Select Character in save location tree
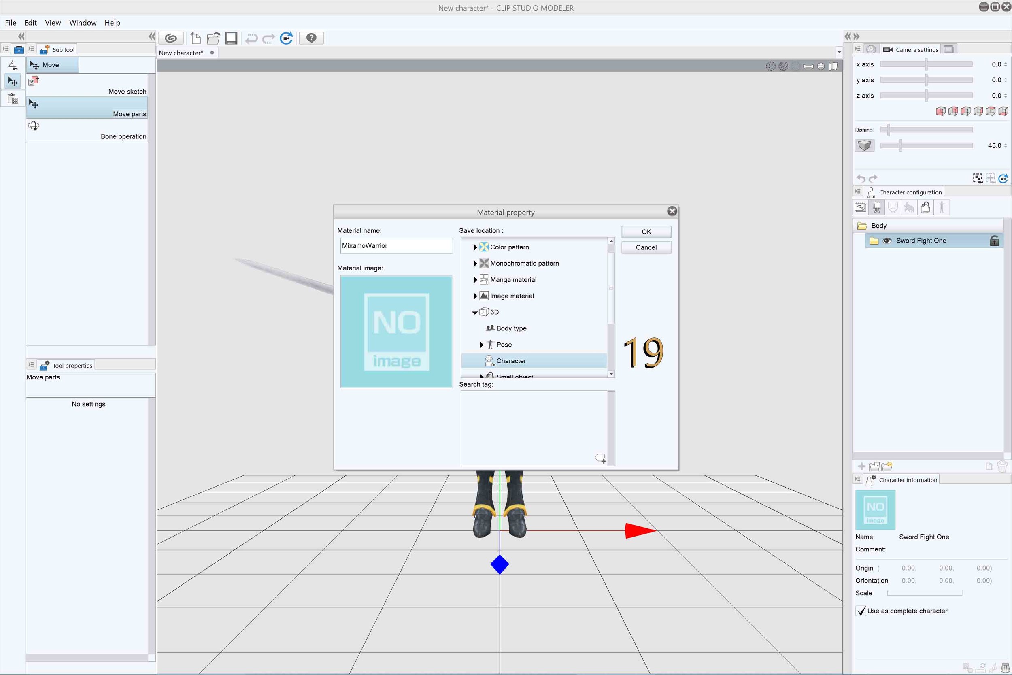The width and height of the screenshot is (1012, 675). 511,360
